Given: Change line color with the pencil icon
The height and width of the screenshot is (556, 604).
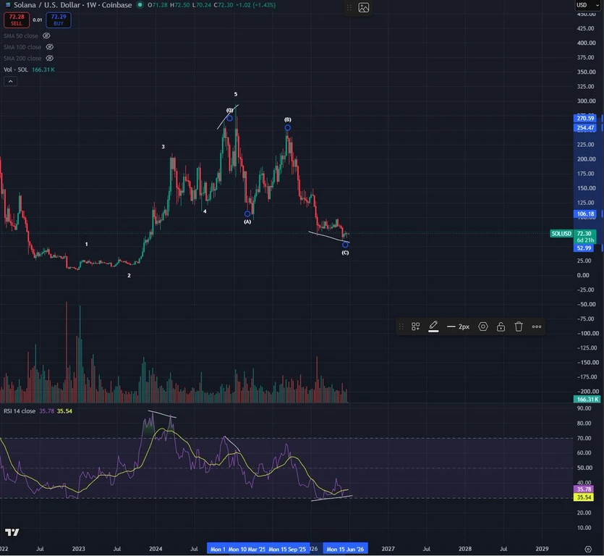Looking at the screenshot, I should (x=433, y=327).
